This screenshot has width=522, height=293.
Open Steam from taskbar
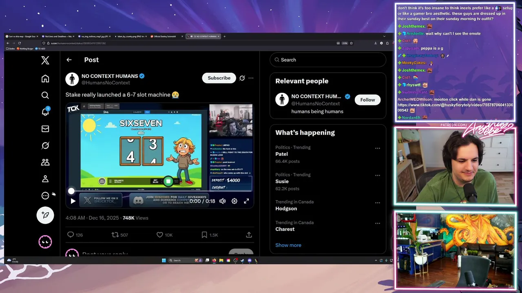point(243,260)
